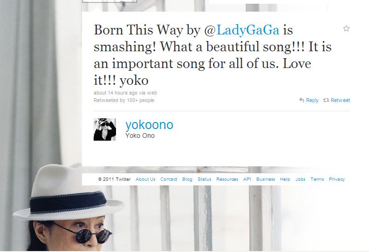Open the About Us footer link
This screenshot has height=252, width=369.
tap(145, 179)
